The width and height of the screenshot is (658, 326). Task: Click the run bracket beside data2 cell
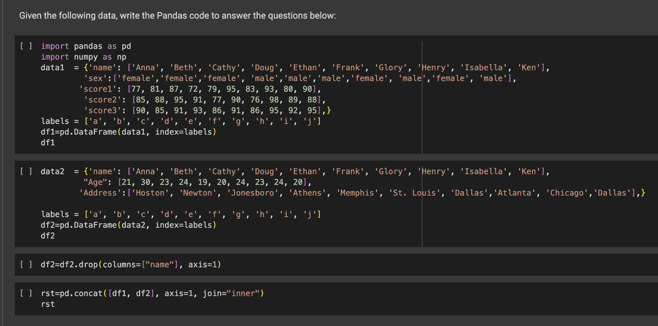(x=26, y=171)
